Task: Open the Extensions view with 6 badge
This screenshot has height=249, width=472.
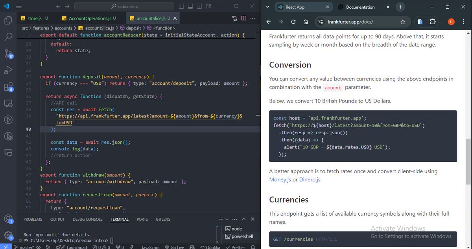Action: (x=8, y=87)
